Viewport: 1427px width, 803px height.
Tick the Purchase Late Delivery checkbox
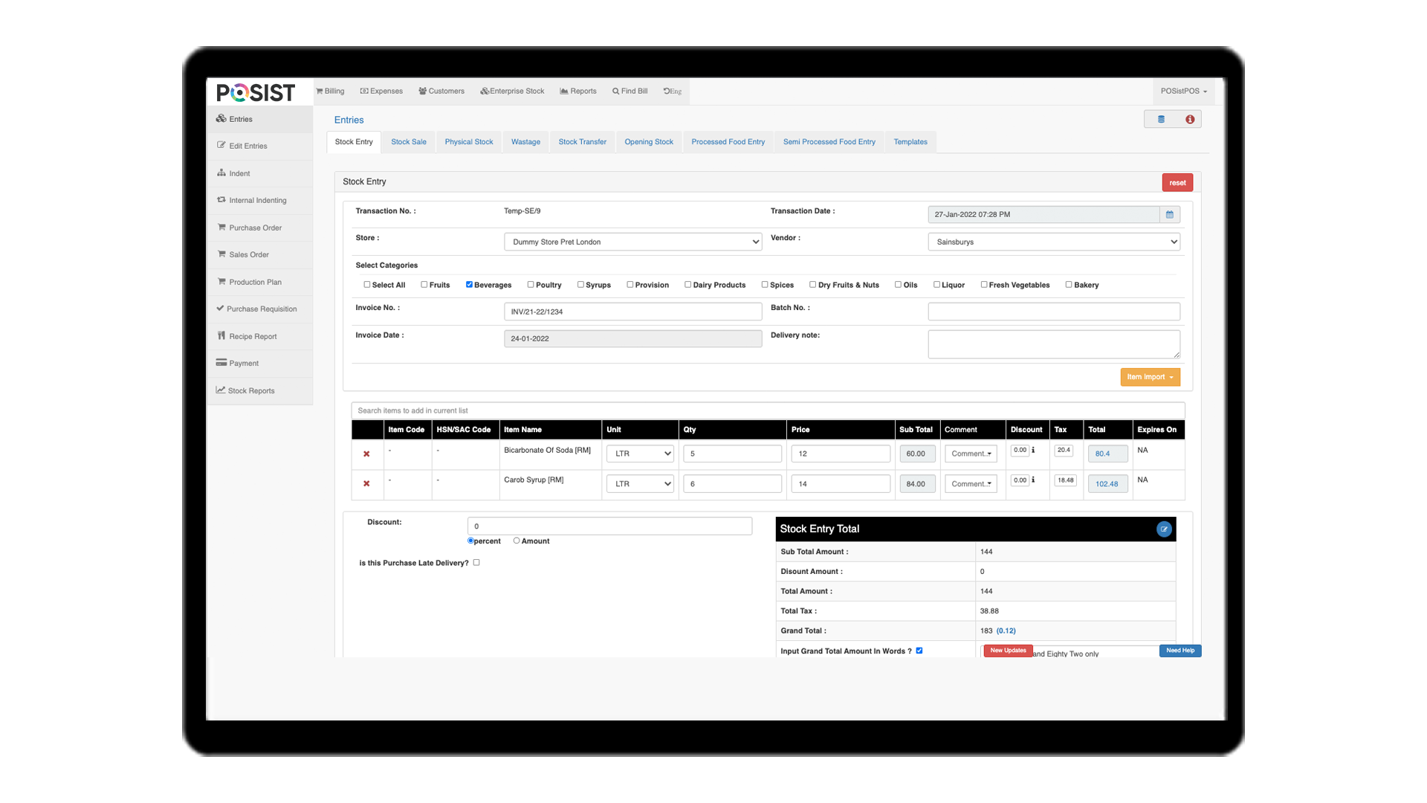(x=476, y=563)
